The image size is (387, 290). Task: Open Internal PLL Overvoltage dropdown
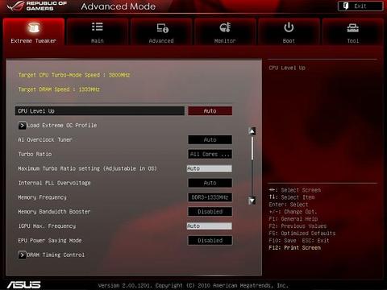click(210, 183)
